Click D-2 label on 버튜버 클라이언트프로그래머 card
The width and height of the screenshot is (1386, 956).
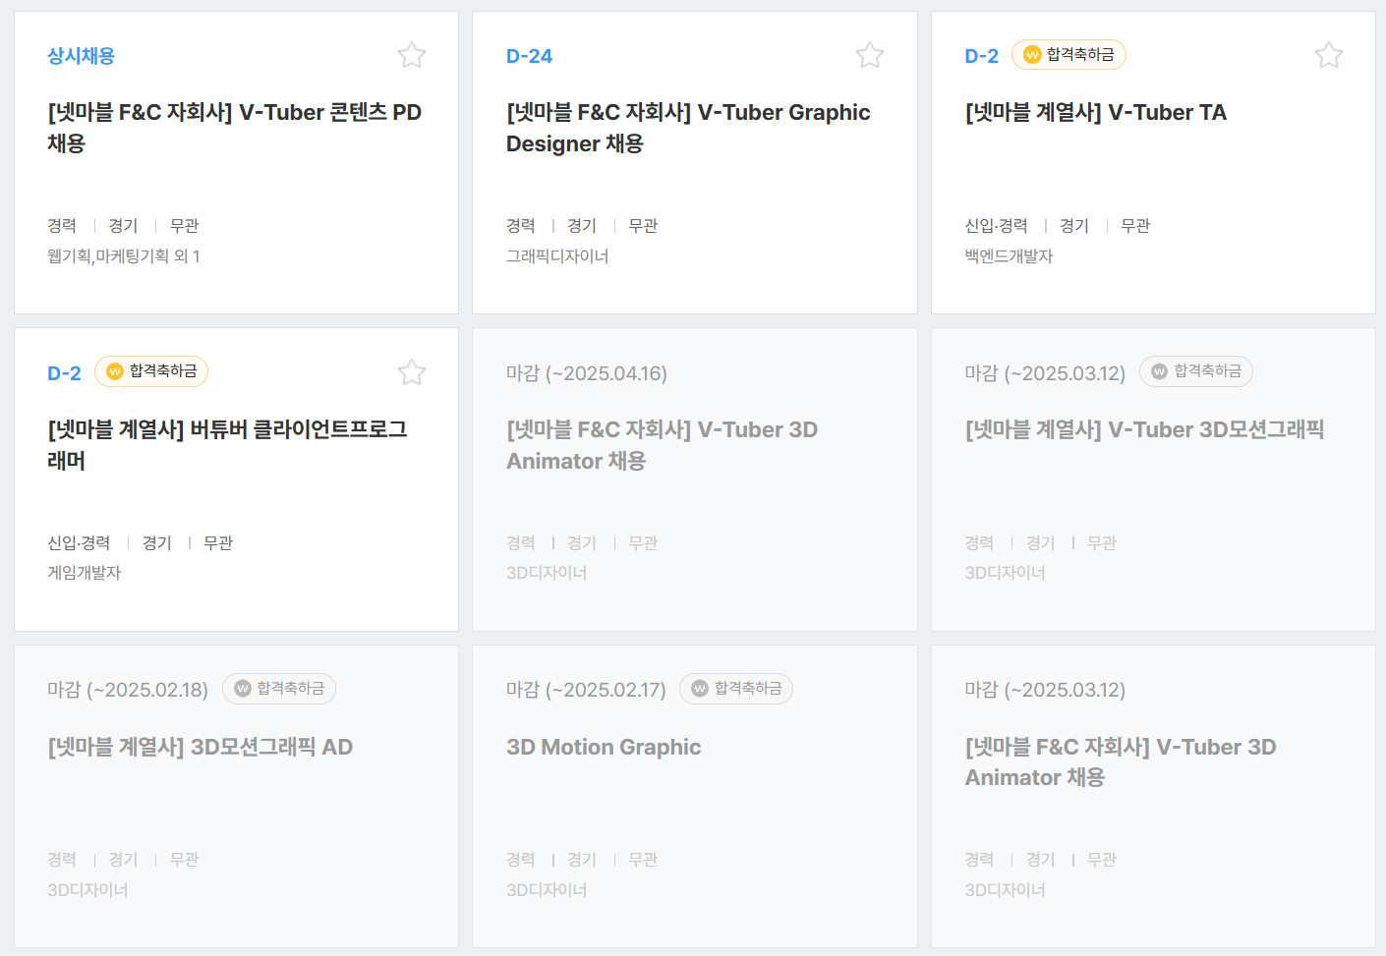64,373
